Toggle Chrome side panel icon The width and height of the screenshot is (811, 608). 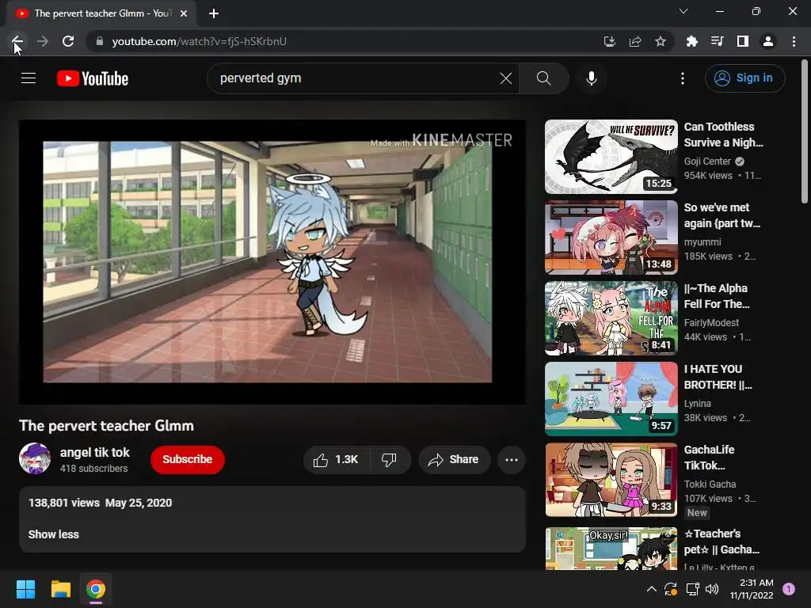743,41
